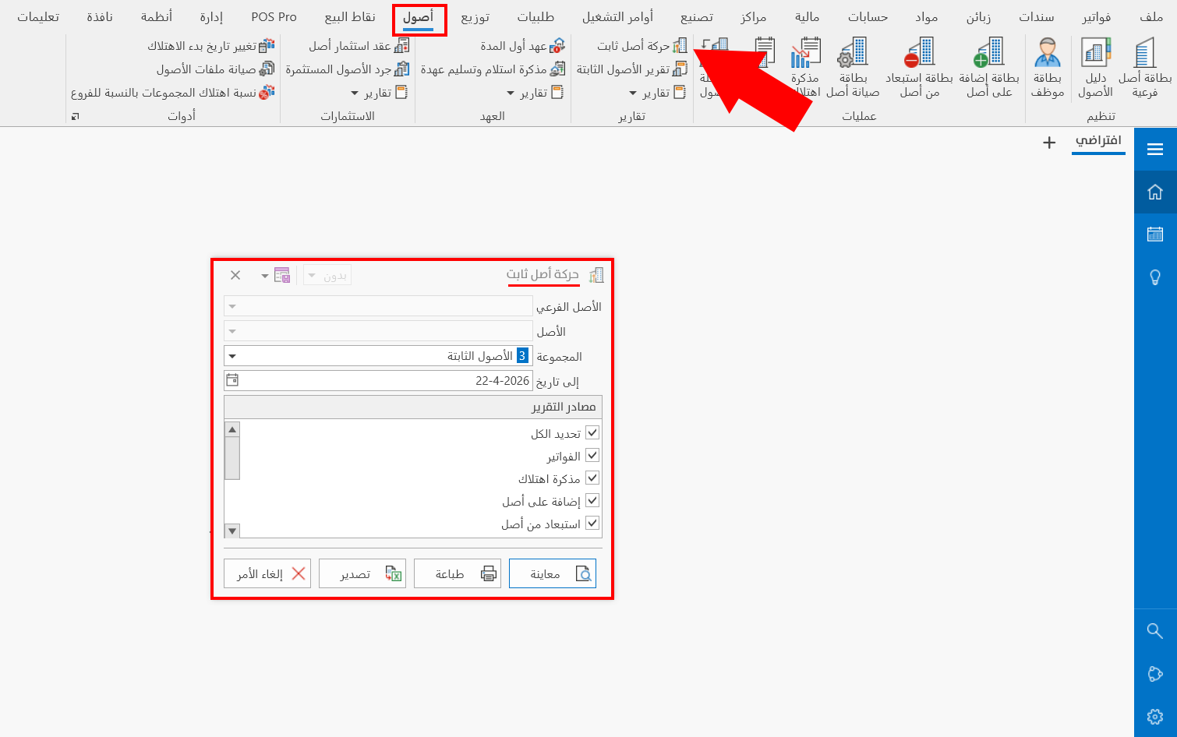This screenshot has height=737, width=1177.
Task: Expand the الأصل dropdown
Action: tap(232, 331)
